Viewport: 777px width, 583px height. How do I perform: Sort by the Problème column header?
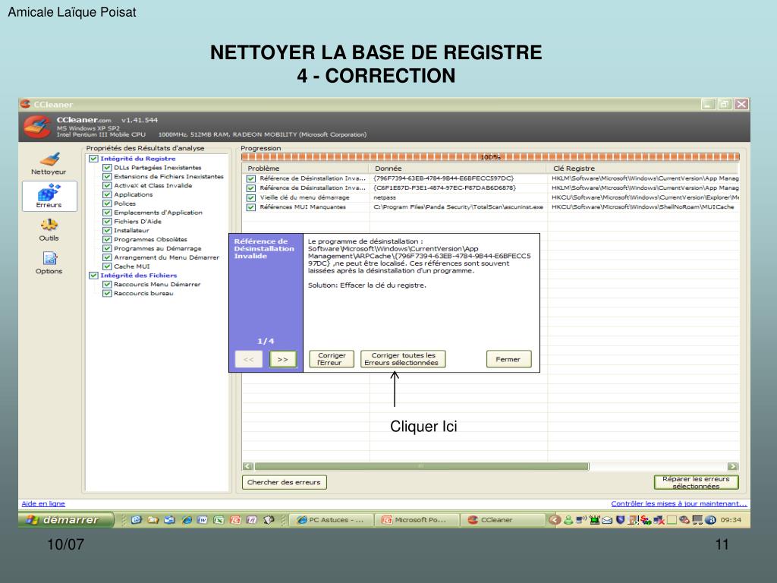tap(305, 169)
